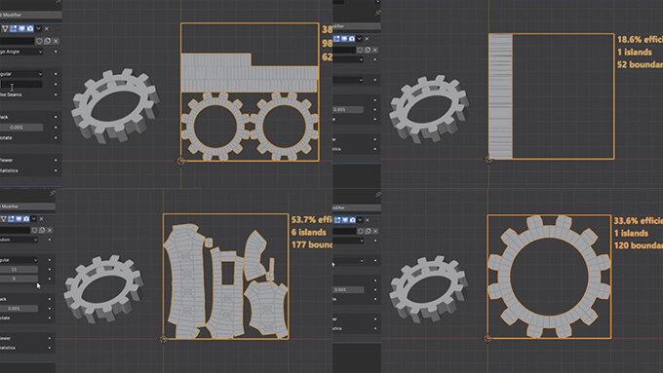Open the Edge Angle dropdown in top-left panel
The image size is (663, 373).
[21, 52]
